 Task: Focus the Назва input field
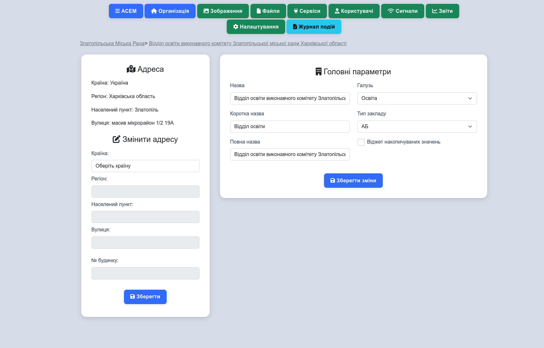tap(290, 98)
